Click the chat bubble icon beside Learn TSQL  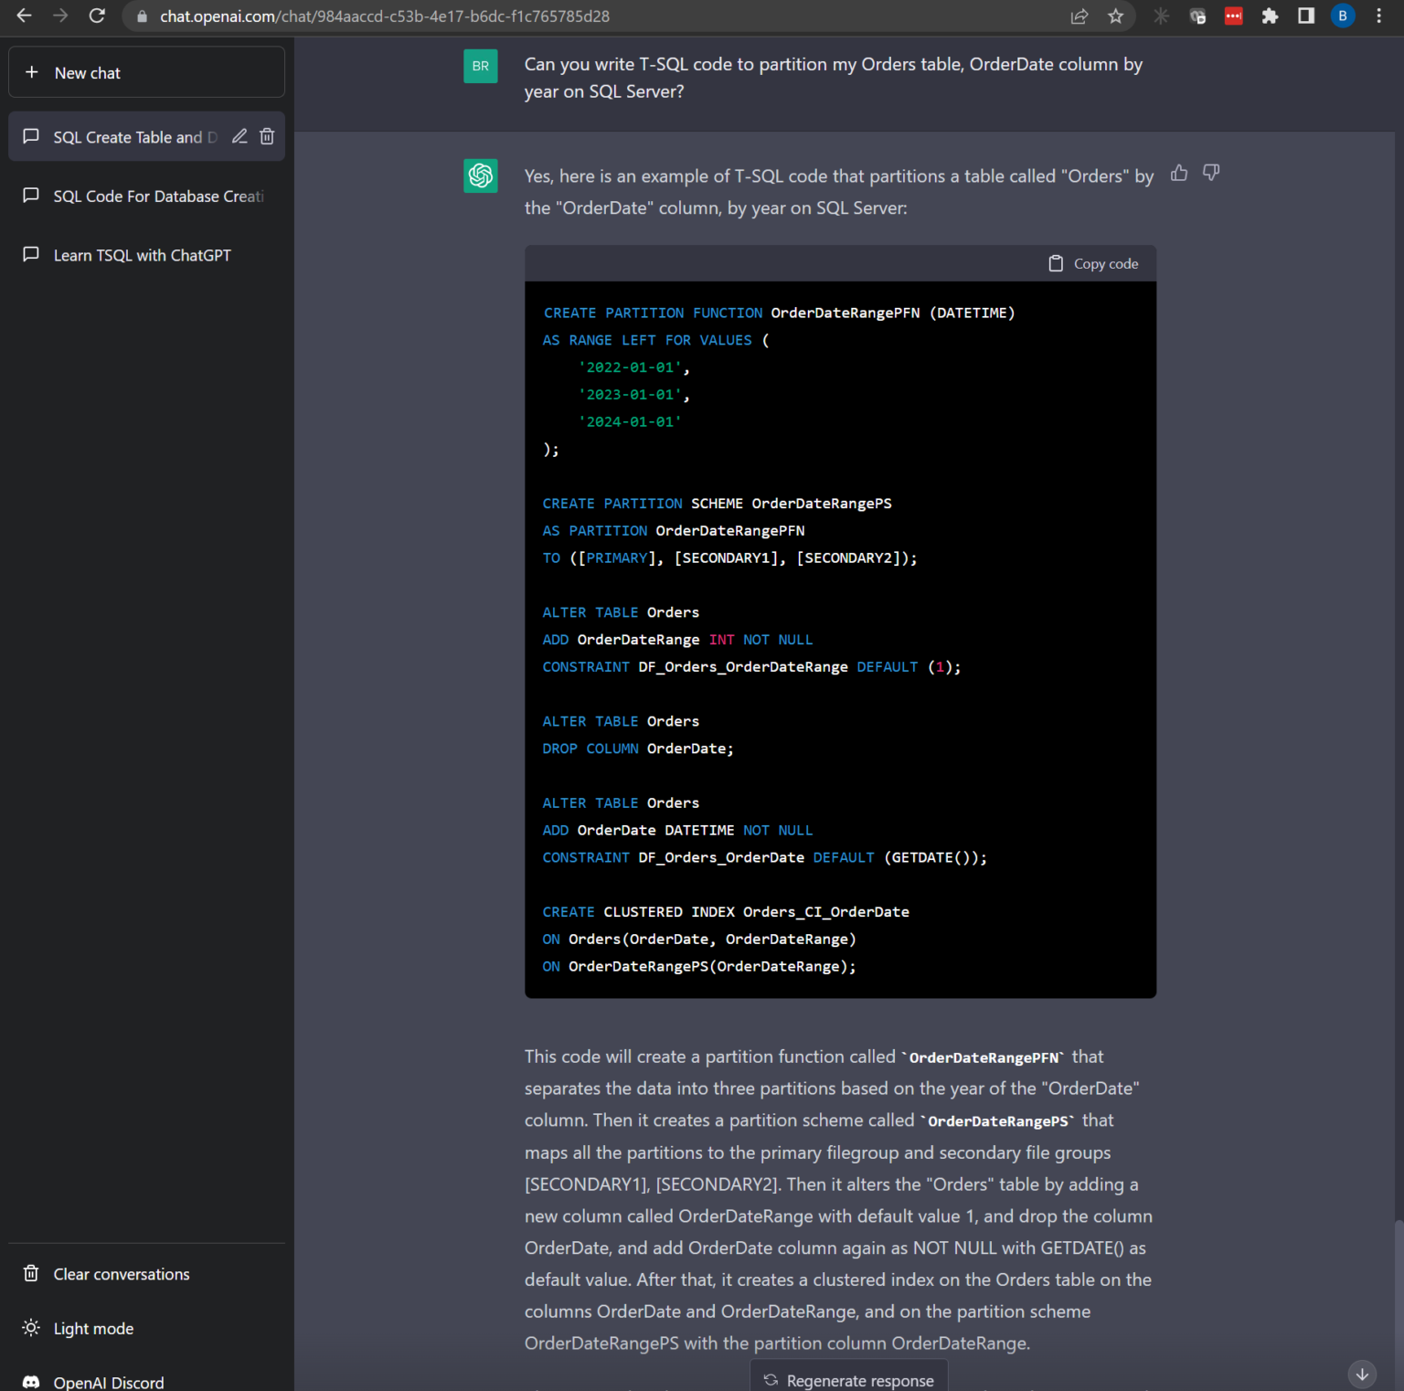[x=30, y=255]
